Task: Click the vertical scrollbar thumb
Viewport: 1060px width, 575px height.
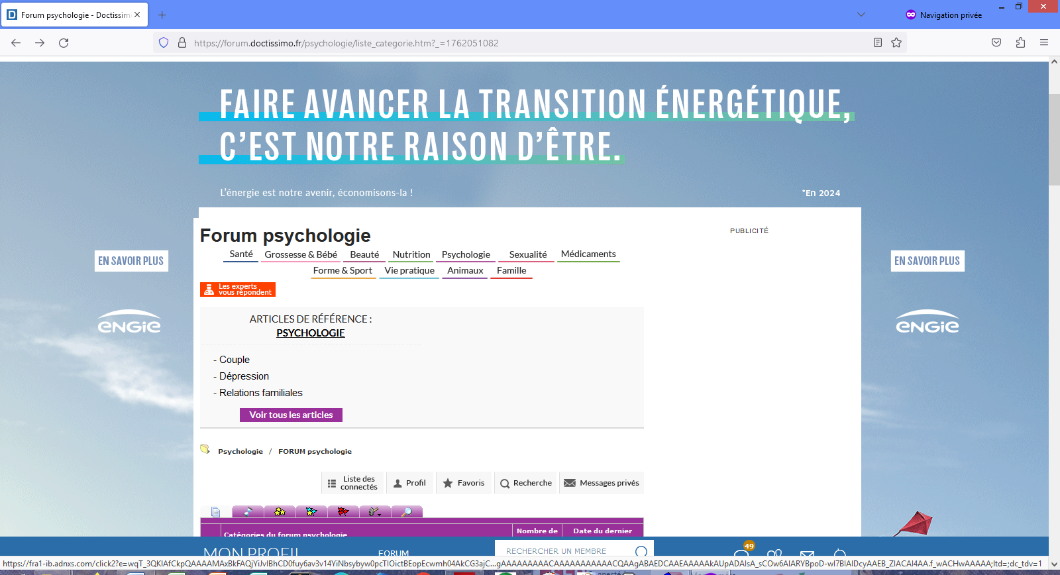Action: pyautogui.click(x=1054, y=140)
